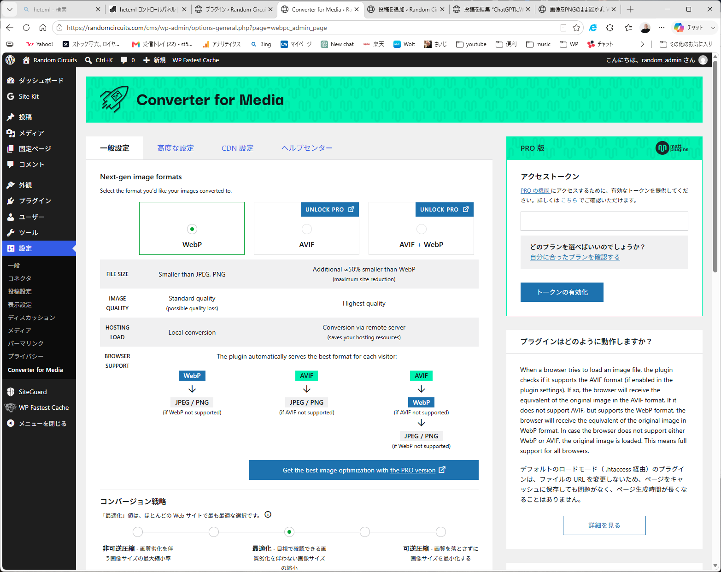Open パーマリンク settings submenu
Viewport: 721px width, 572px height.
pos(26,343)
